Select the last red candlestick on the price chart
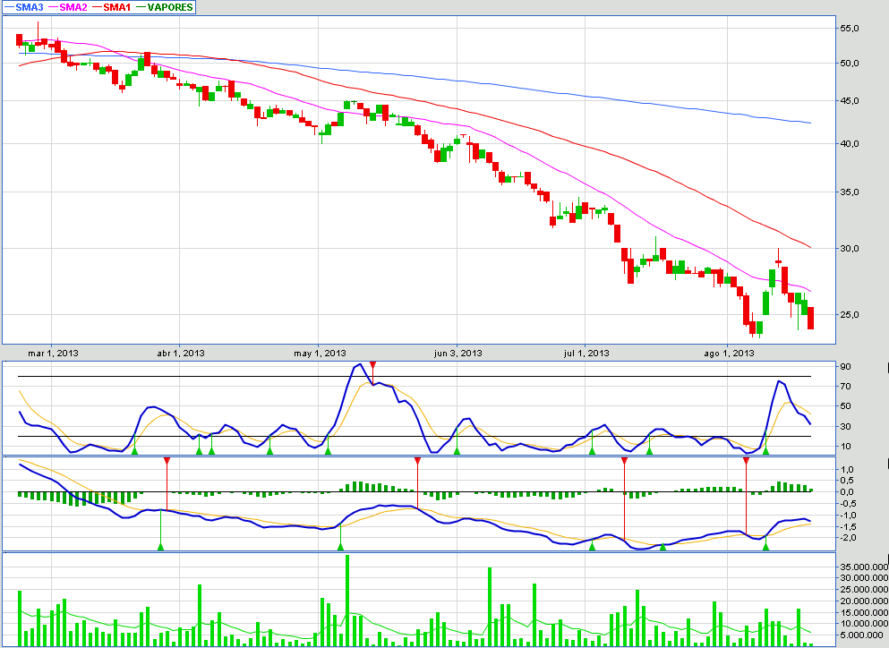Viewport: 889px width, 648px height. (811, 318)
